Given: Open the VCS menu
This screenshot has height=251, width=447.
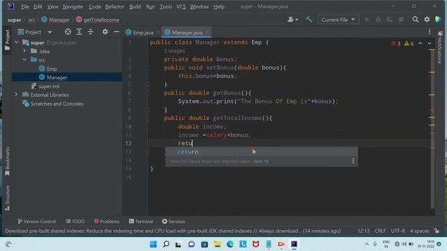Looking at the screenshot, I should 181,6.
